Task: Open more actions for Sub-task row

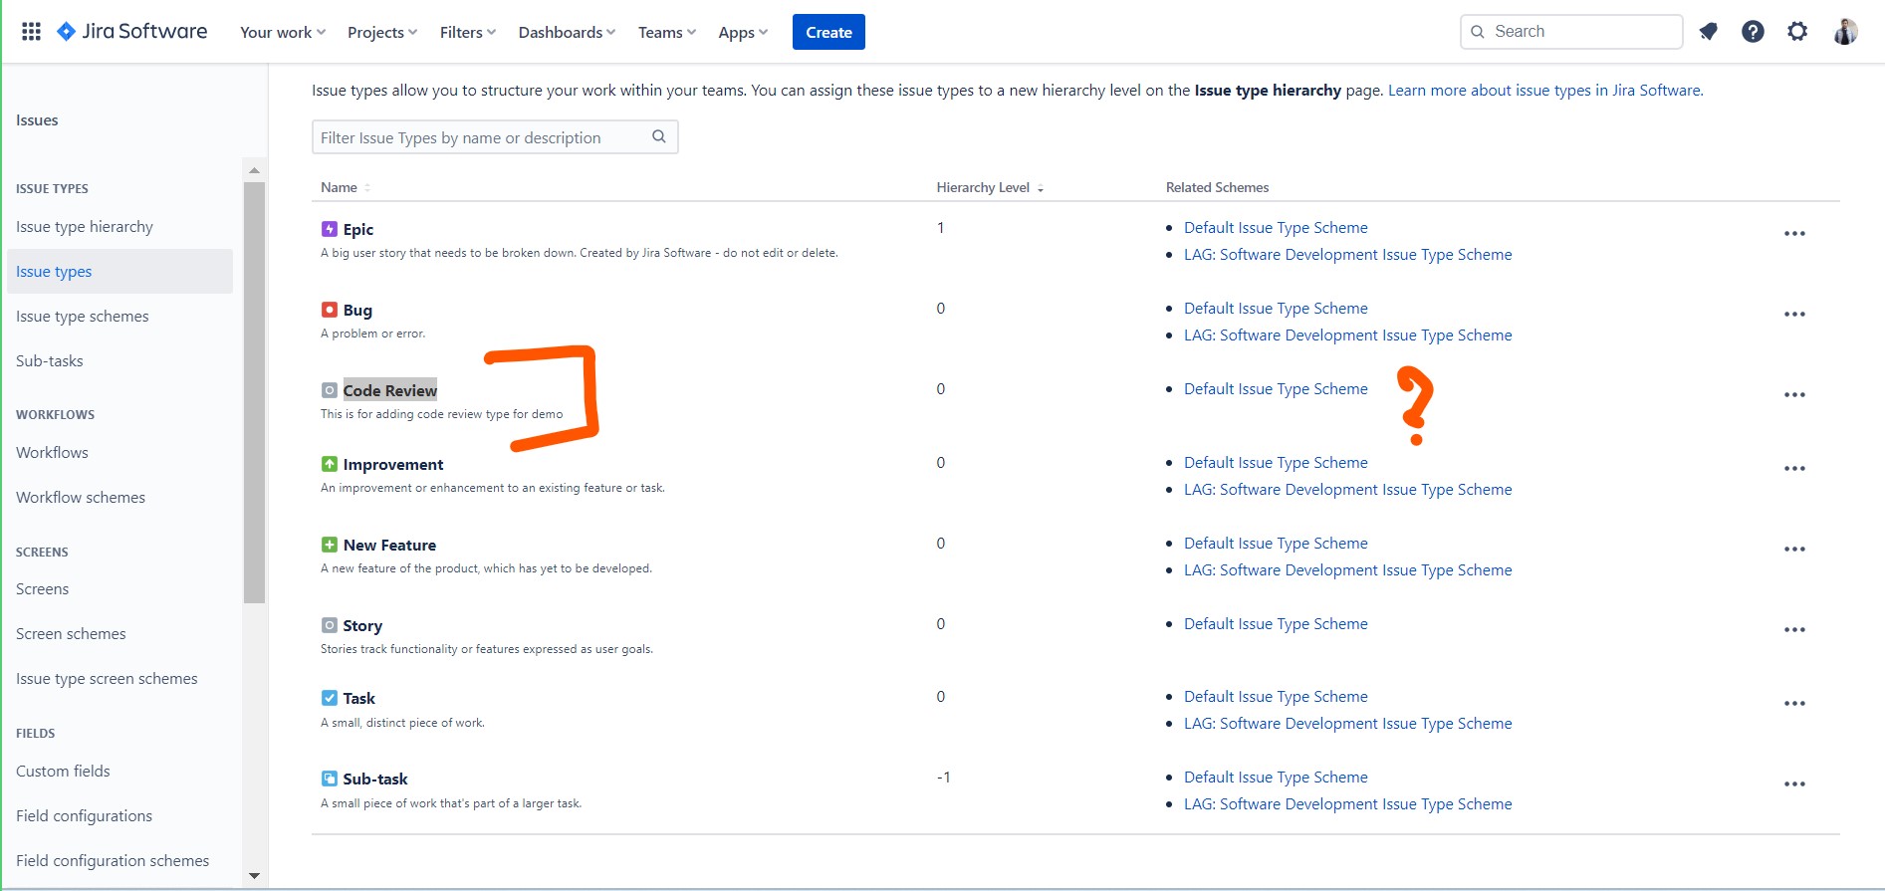Action: (x=1794, y=784)
